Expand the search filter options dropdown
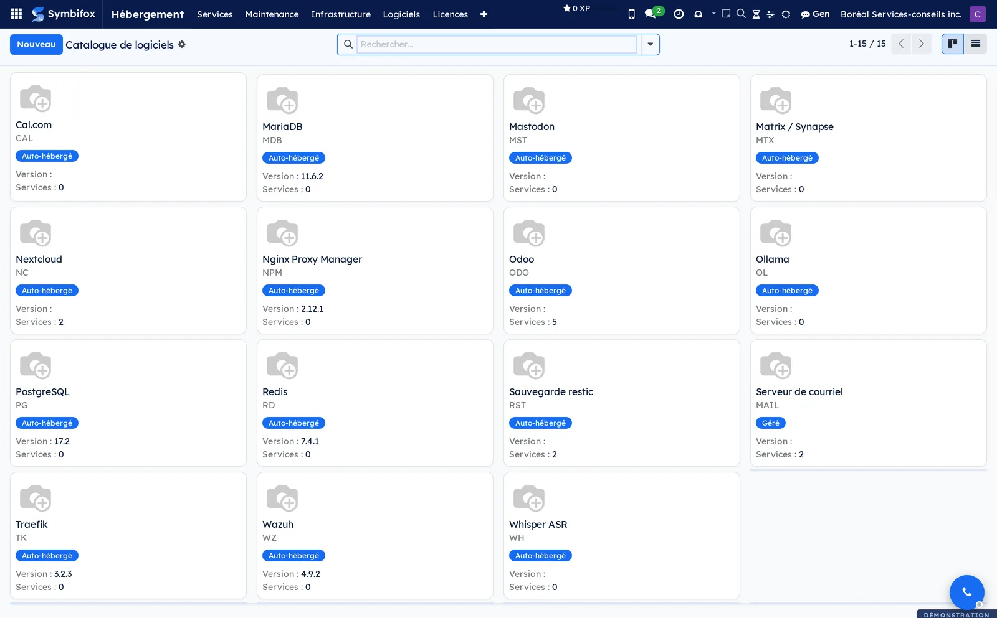This screenshot has height=618, width=997. click(x=650, y=44)
